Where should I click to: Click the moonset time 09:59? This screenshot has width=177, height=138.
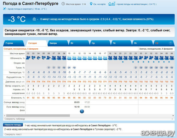[x=87, y=107]
